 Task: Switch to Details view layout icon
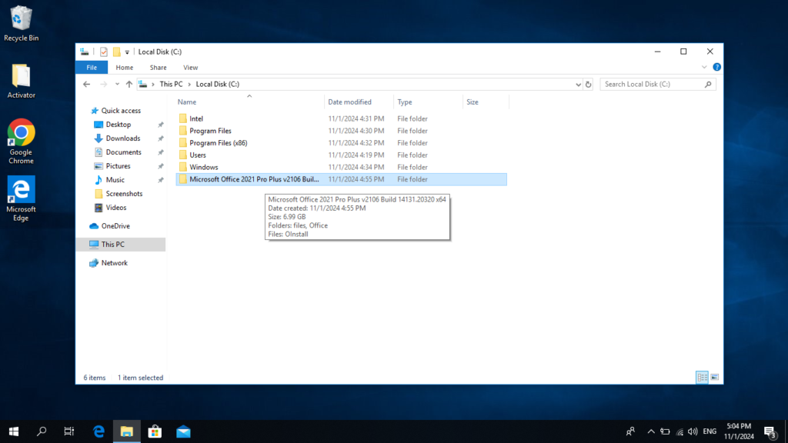coord(702,377)
